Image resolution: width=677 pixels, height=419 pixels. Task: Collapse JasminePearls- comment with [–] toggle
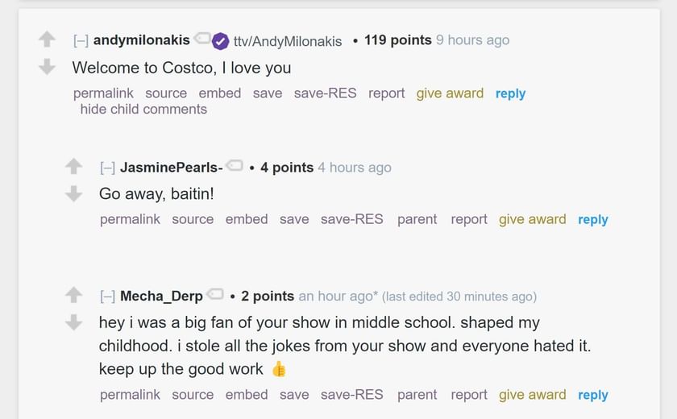(x=107, y=168)
